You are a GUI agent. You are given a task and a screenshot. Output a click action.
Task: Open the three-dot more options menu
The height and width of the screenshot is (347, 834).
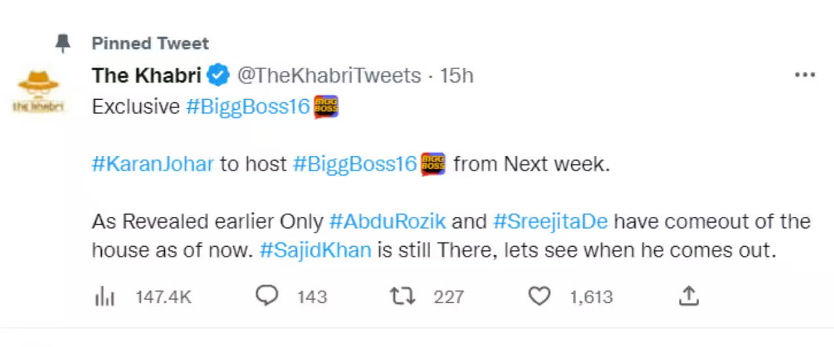(805, 76)
